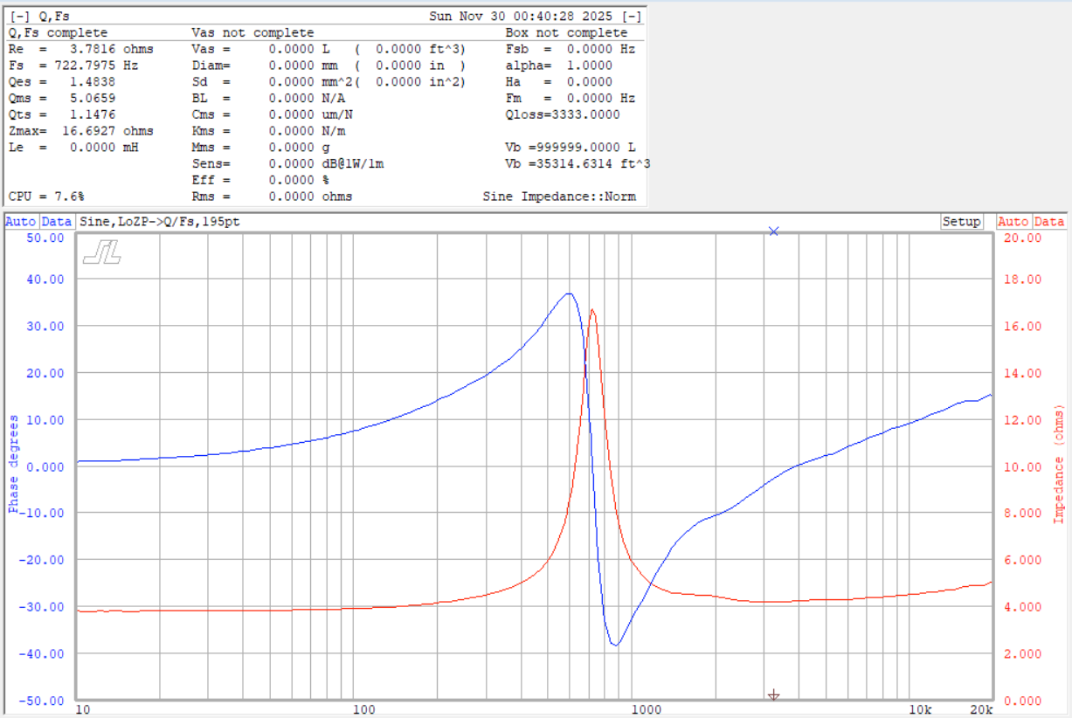Click the Vb =999999.0000 L box volume value

click(571, 148)
